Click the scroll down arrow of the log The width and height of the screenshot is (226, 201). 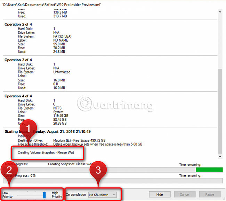click(x=220, y=156)
